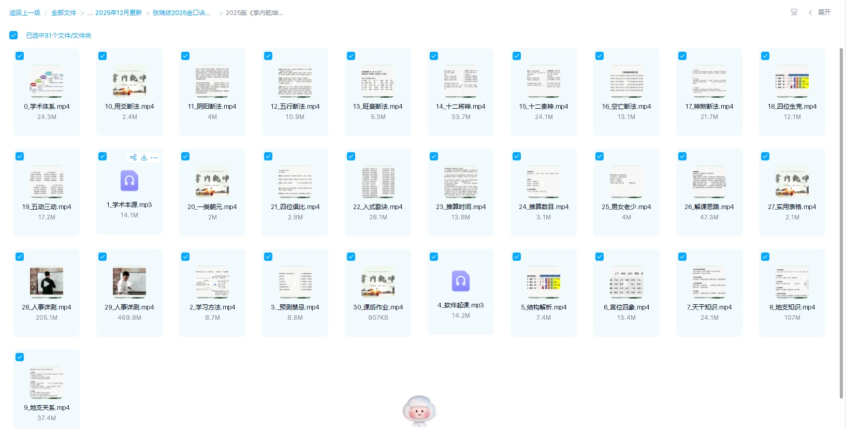Click the share icon on 1_学术本源.mp3
Screen dimensions: 846x429
[133, 157]
